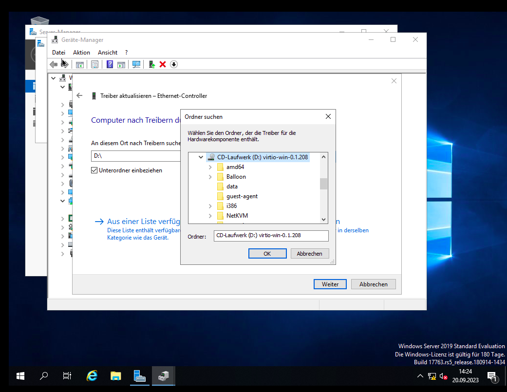Select 'Balloon' folder entry
The height and width of the screenshot is (392, 507).
click(x=236, y=177)
